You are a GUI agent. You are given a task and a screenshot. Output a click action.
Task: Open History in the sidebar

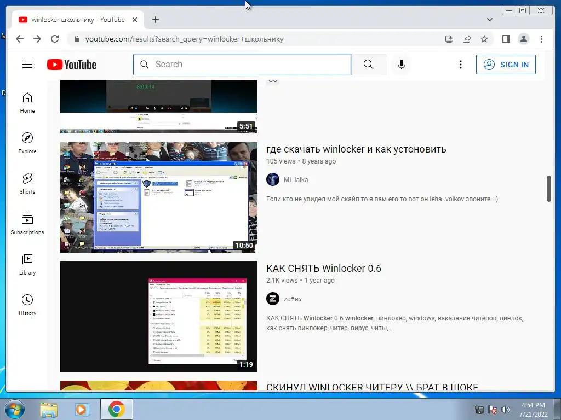point(27,305)
